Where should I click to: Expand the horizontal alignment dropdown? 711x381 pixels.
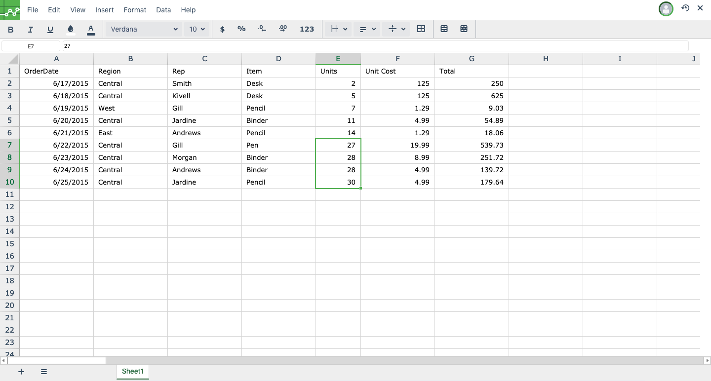pos(367,30)
